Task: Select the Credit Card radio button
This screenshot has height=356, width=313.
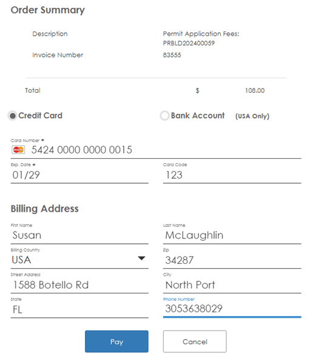Action: pos(13,116)
